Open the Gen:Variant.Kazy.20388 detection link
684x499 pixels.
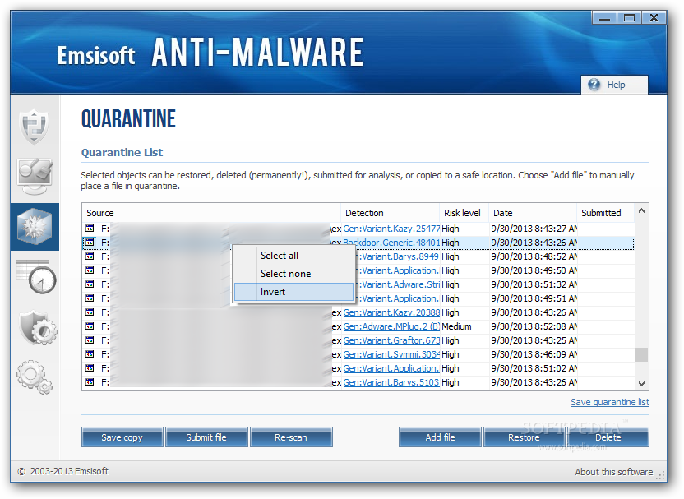391,312
